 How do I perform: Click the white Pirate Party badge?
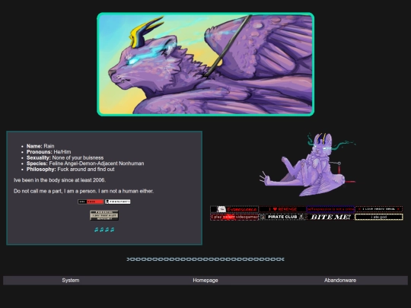118,202
